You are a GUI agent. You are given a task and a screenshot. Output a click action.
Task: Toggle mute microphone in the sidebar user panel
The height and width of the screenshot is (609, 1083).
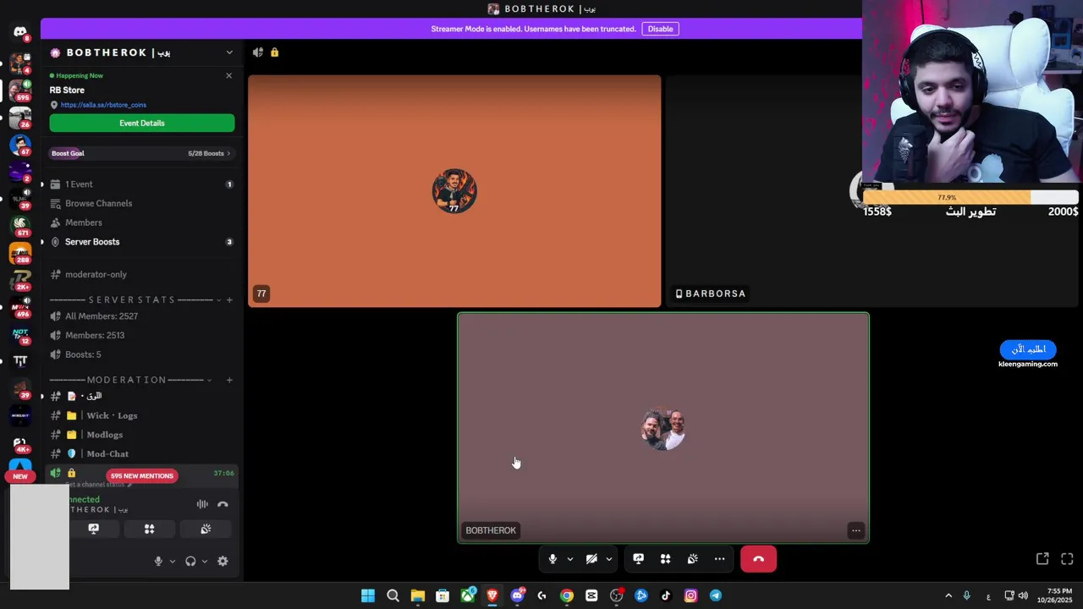pyautogui.click(x=158, y=561)
